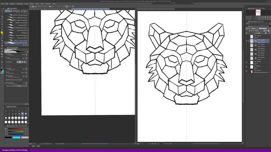Open the Edit menu
Viewport: 271px width, 152px height.
coord(7,4)
